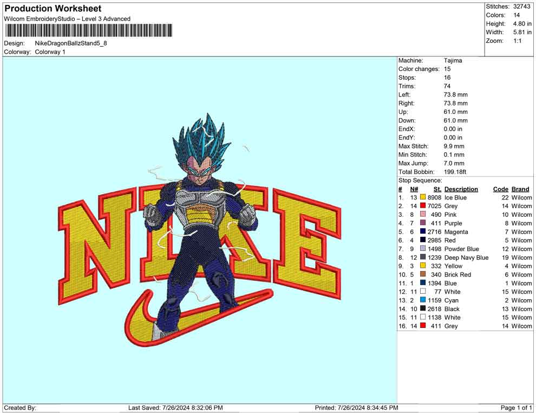The height and width of the screenshot is (413, 536).
Task: Click the Code column header
Action: 500,189
